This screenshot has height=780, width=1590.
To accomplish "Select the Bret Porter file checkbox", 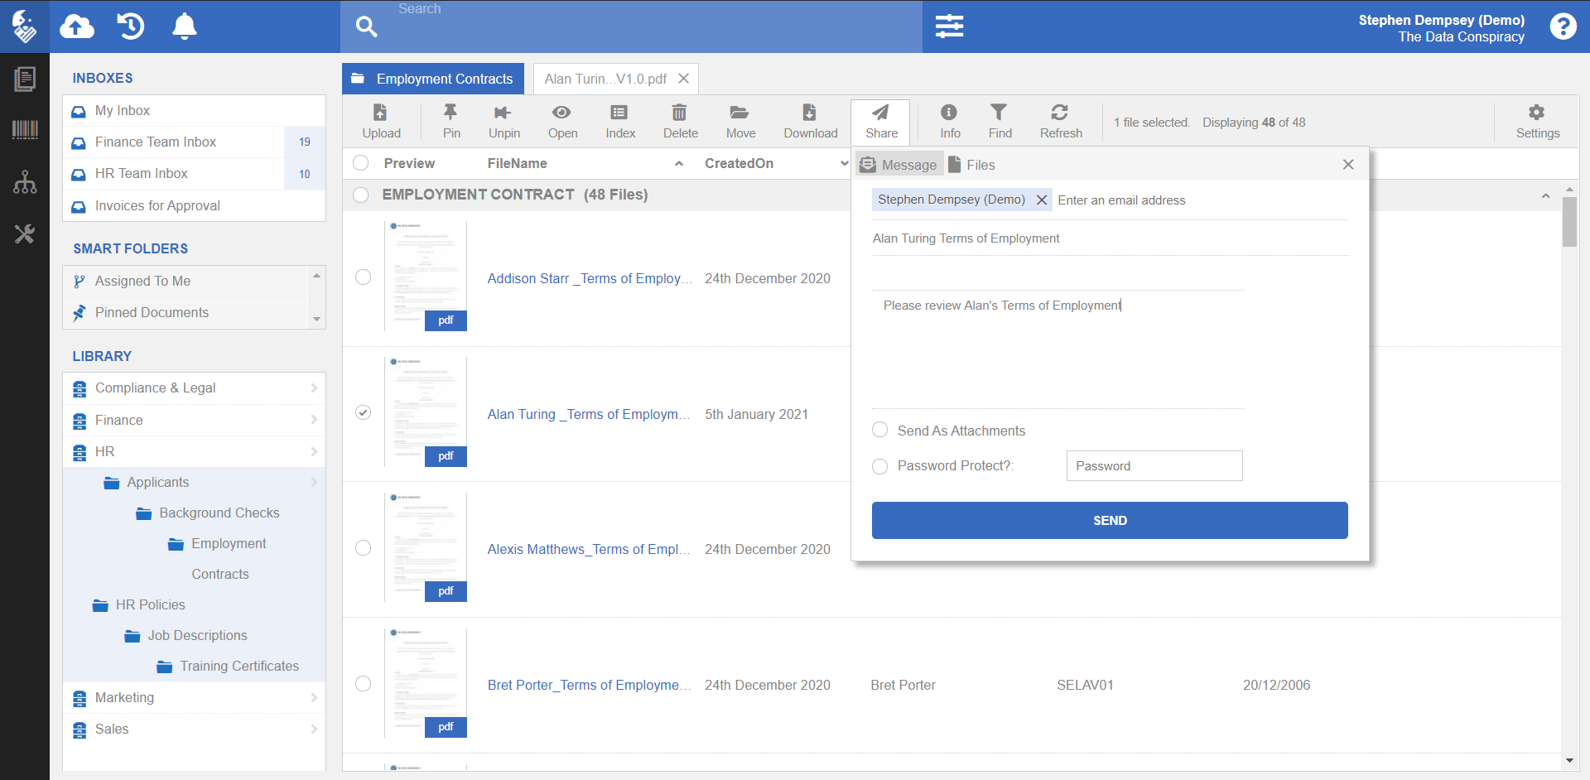I will [363, 683].
